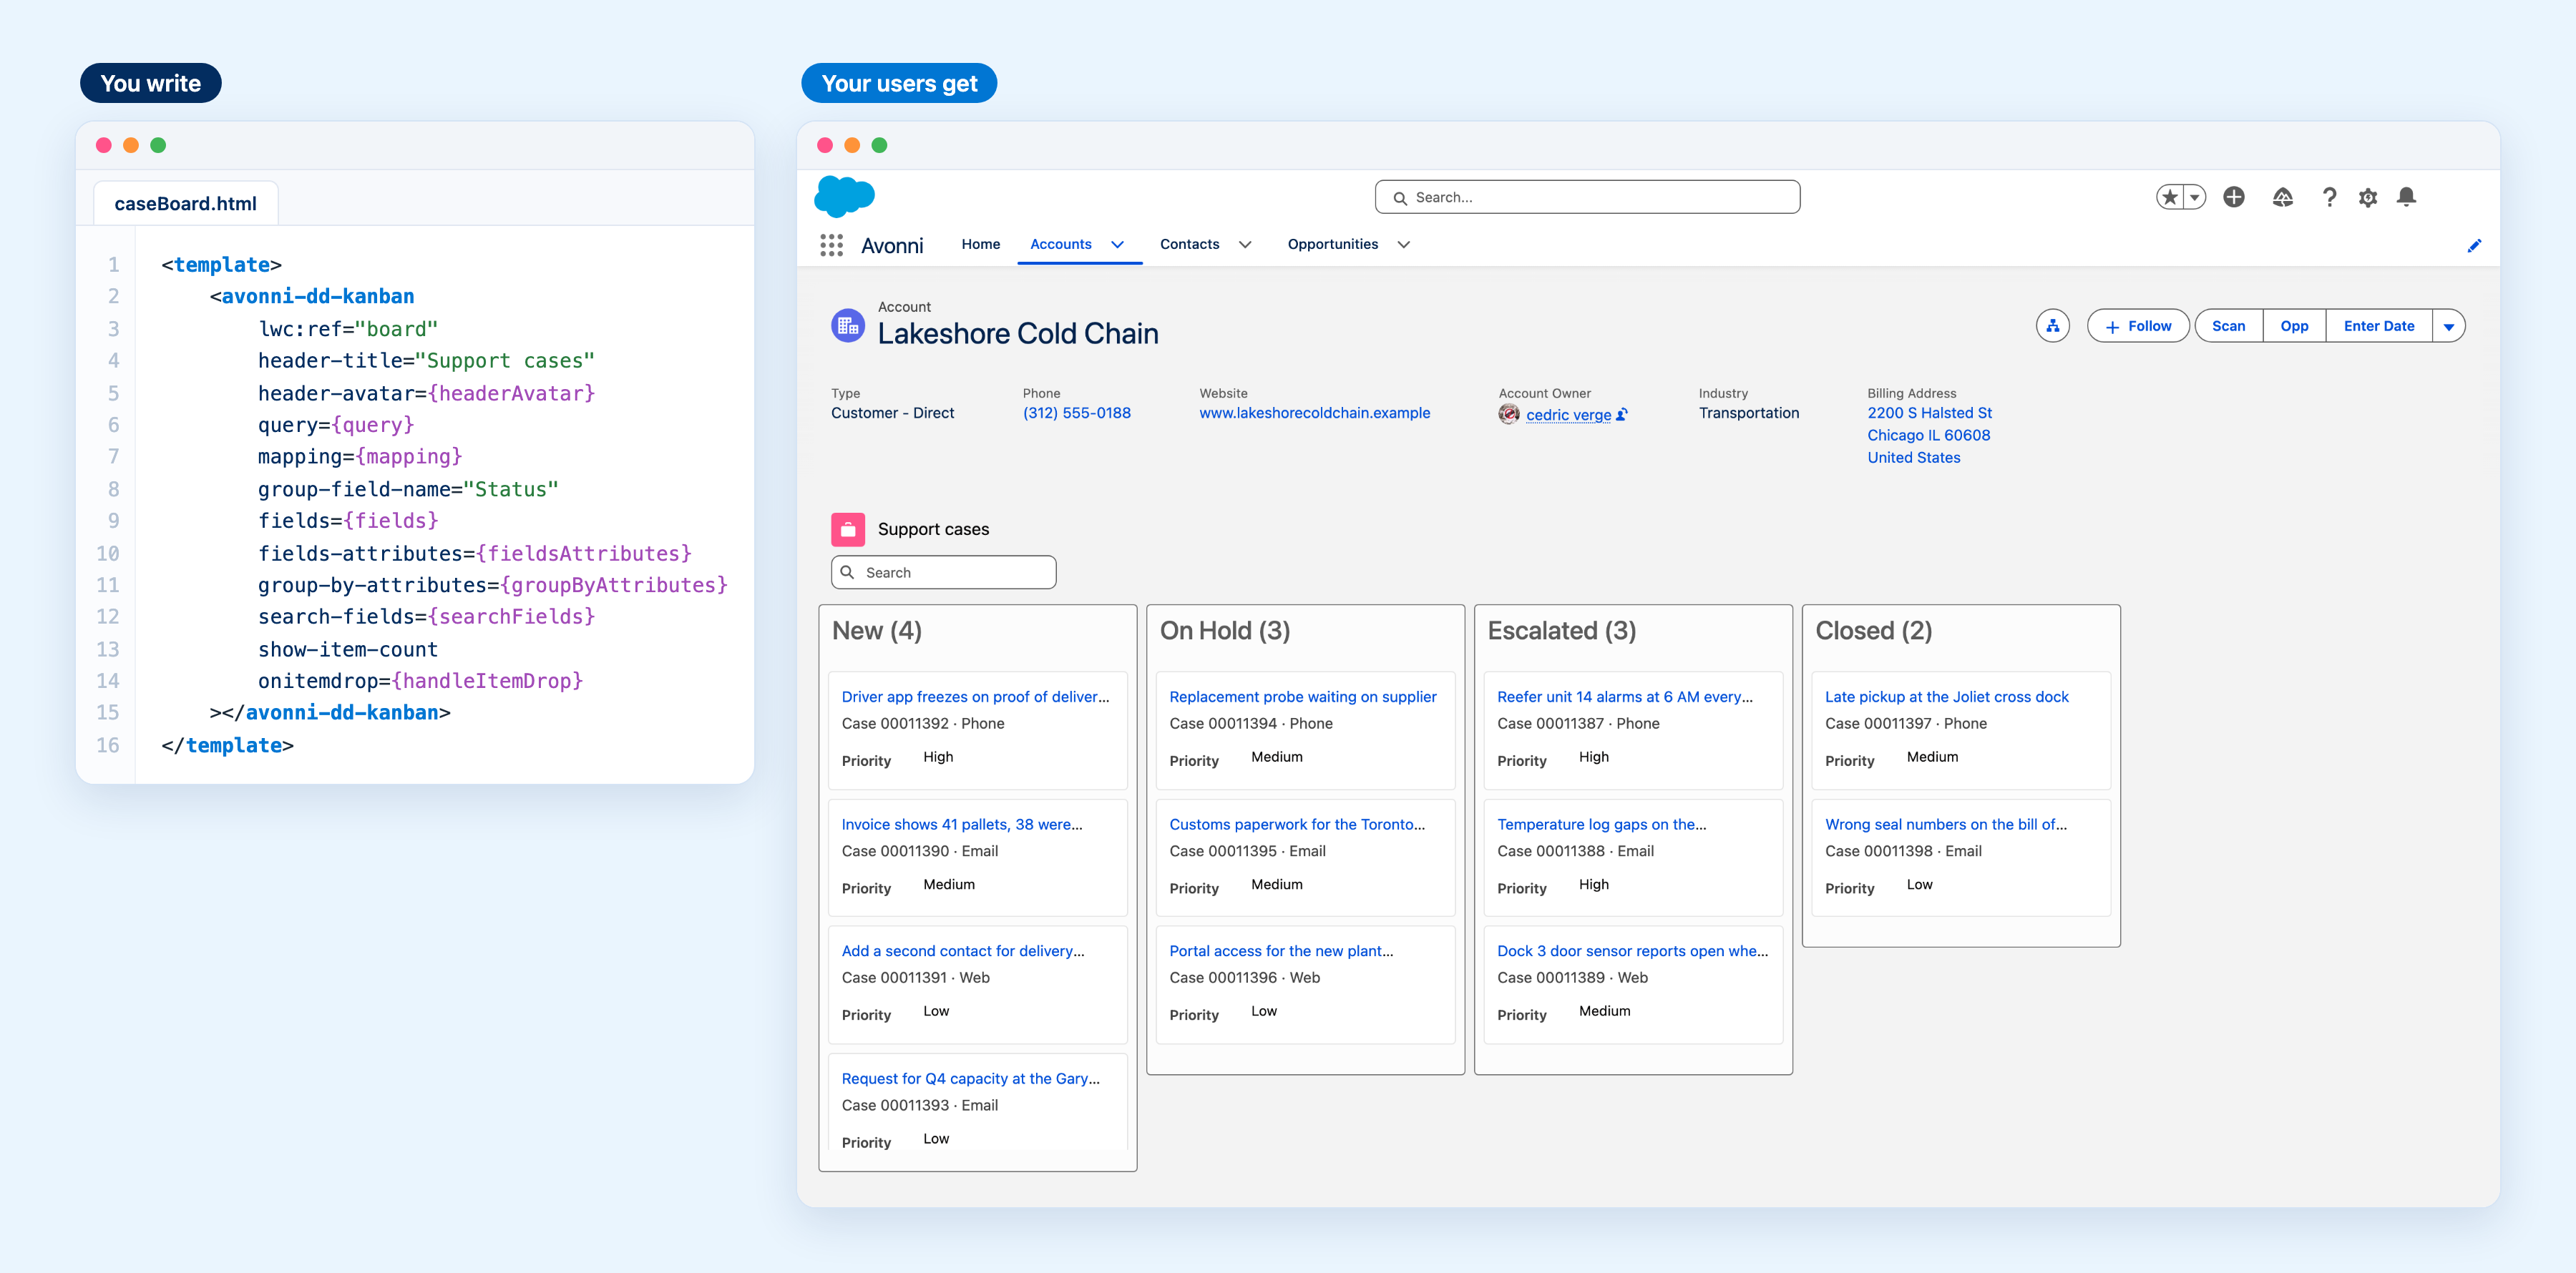2576x1273 pixels.
Task: Open the 2200 S Halsted St address link
Action: pos(1929,413)
